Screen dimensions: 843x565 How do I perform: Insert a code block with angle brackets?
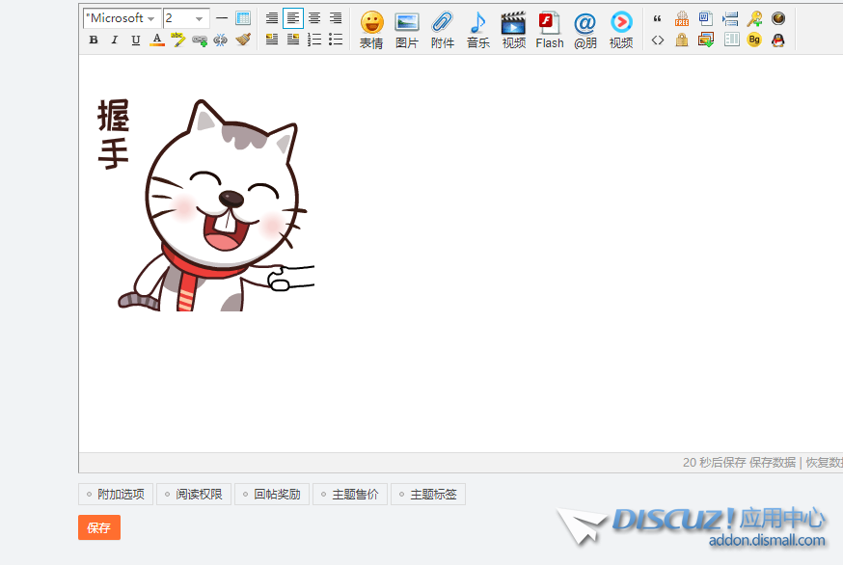click(x=658, y=40)
